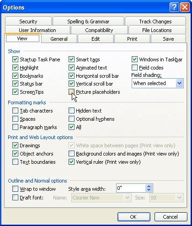The height and width of the screenshot is (226, 192).
Task: Close the Options dialog via X icon
Action: [x=185, y=7]
